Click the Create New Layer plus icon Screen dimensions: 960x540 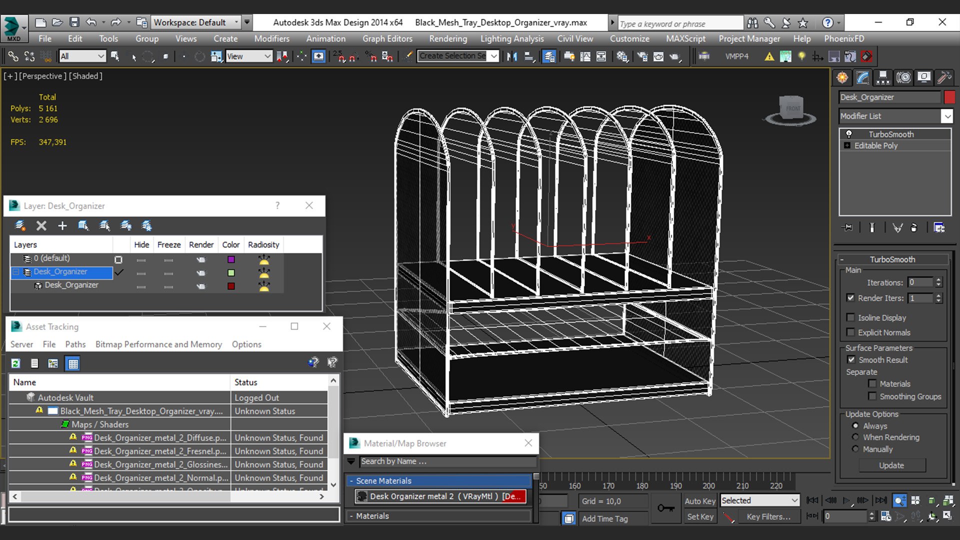coord(62,226)
